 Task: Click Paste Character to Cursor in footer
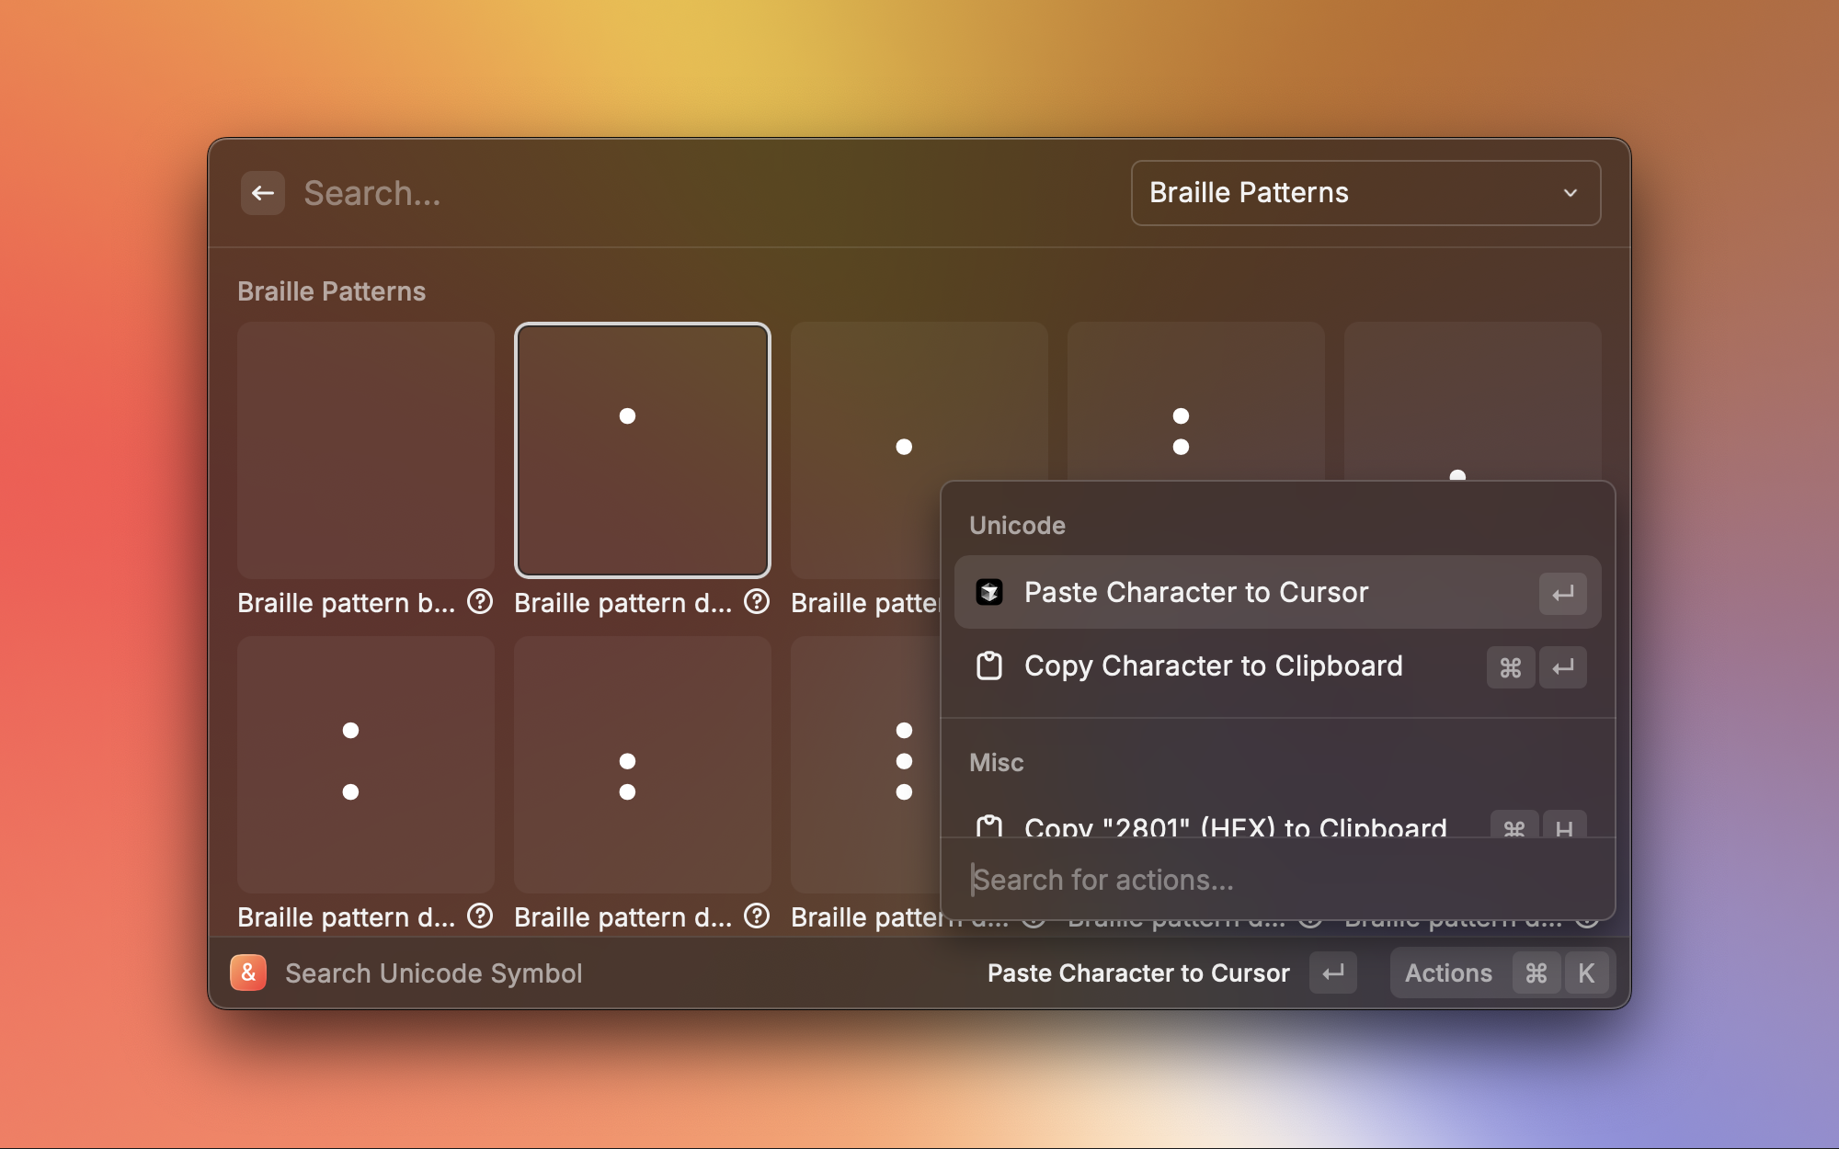[1138, 973]
